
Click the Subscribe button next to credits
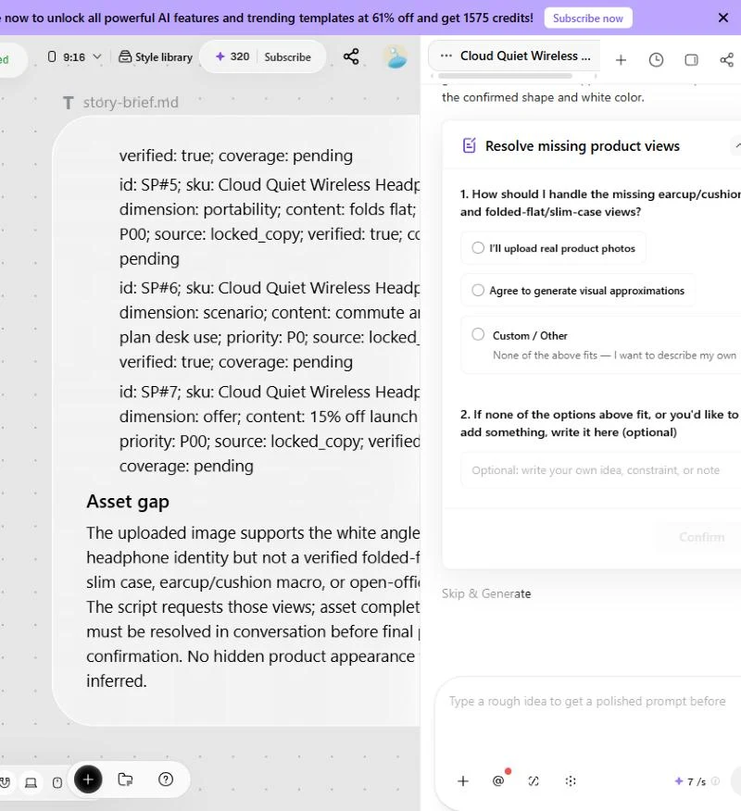pyautogui.click(x=288, y=56)
